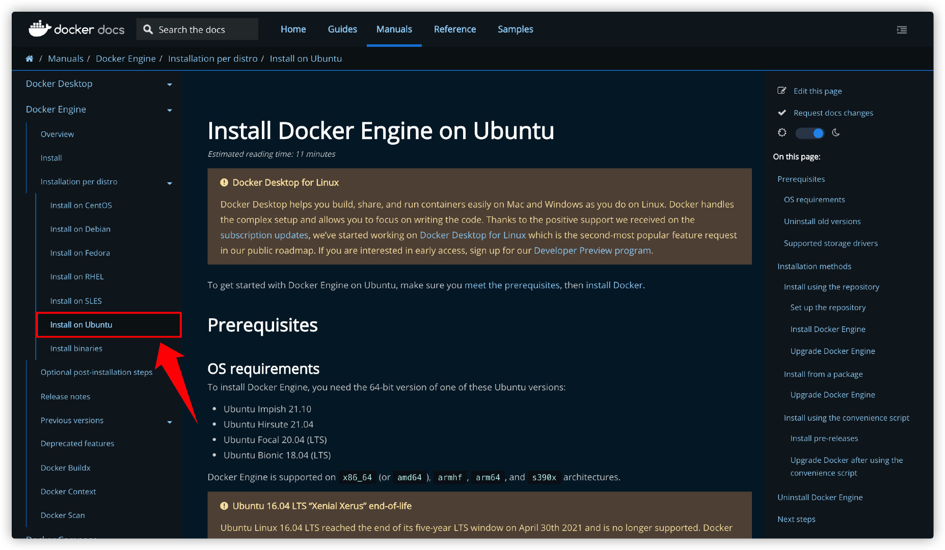Click Developer Preview program link
The width and height of the screenshot is (945, 550).
pos(592,251)
